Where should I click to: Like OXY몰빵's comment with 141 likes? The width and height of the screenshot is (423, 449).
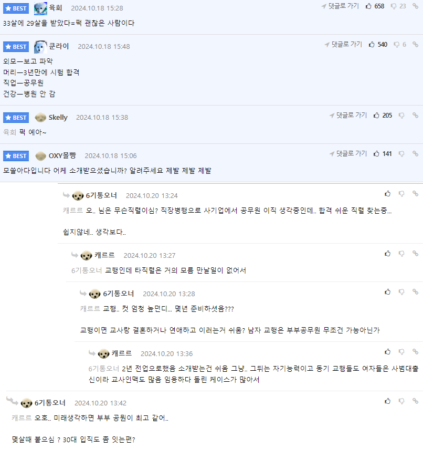[x=377, y=154]
